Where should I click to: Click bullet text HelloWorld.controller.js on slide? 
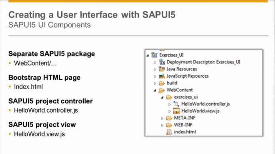pyautogui.click(x=46, y=110)
